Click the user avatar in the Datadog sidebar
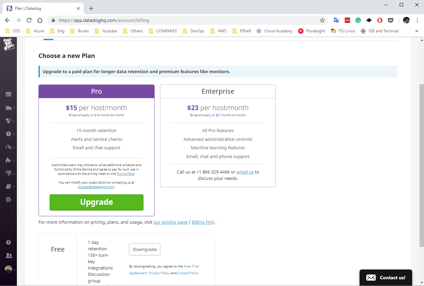Image resolution: width=424 pixels, height=286 pixels. [x=8, y=269]
